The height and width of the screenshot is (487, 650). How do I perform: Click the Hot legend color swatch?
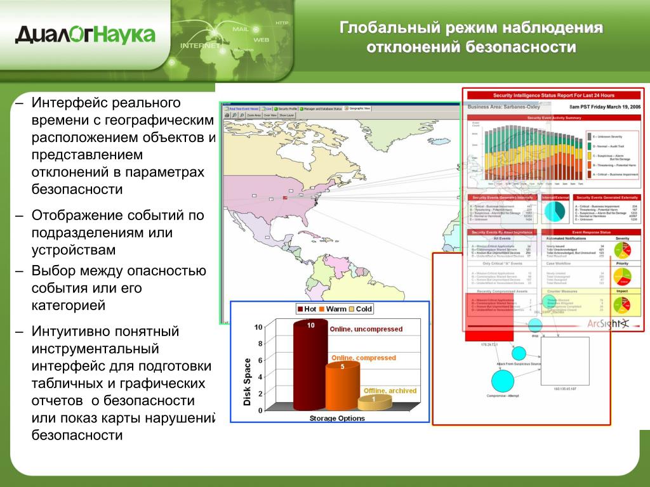tap(300, 309)
